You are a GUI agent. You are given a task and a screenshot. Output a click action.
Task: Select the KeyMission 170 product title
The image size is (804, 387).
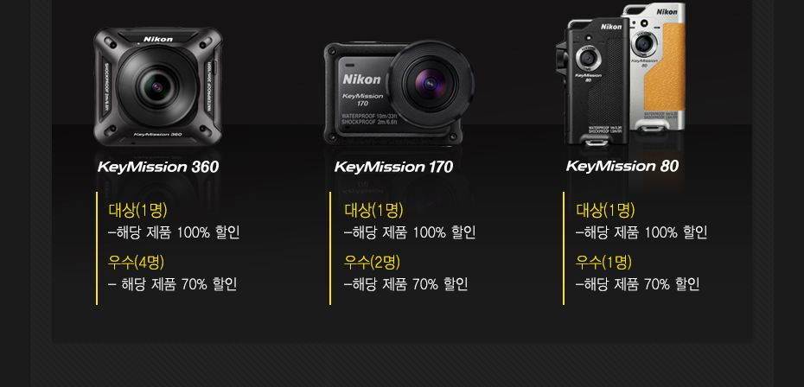(394, 167)
